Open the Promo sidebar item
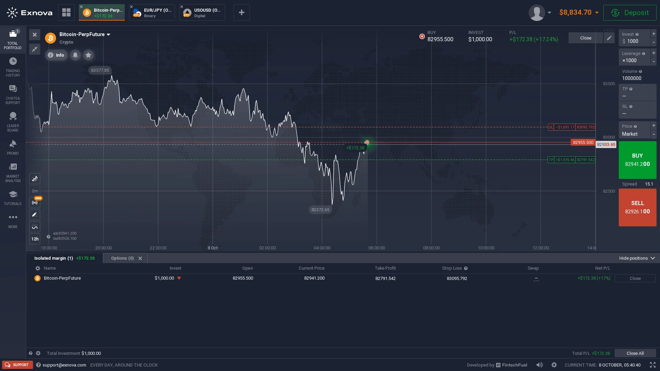 13,147
